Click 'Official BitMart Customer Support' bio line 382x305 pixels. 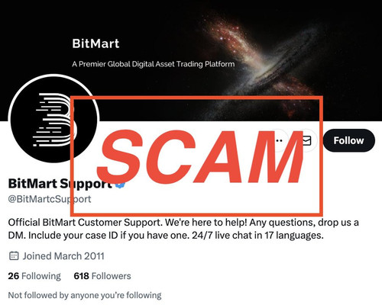pyautogui.click(x=86, y=223)
